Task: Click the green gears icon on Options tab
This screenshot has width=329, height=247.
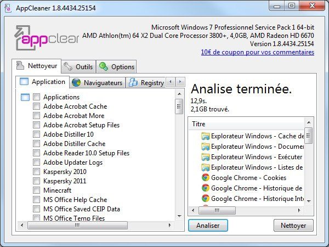Action: pyautogui.click(x=104, y=66)
